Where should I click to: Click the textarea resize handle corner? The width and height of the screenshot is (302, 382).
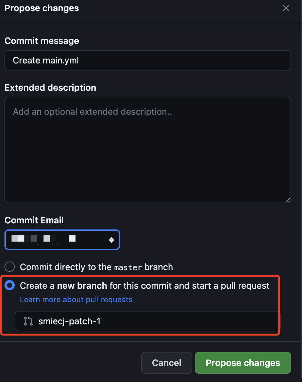(x=288, y=200)
